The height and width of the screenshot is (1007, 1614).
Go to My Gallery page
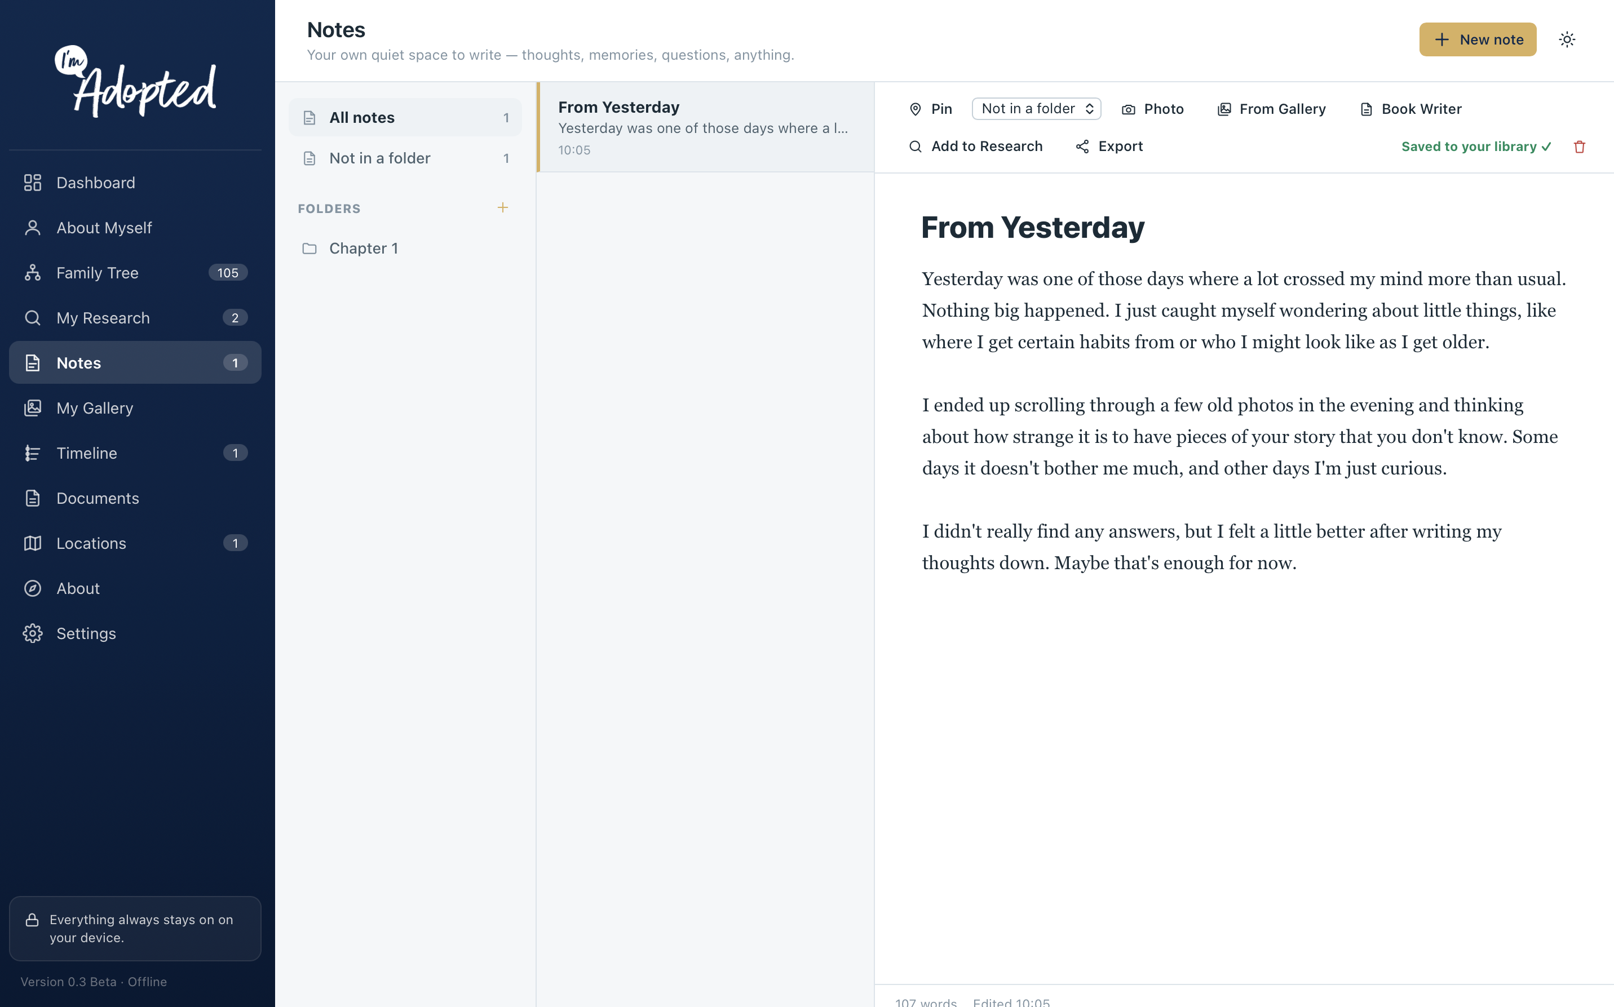(135, 407)
